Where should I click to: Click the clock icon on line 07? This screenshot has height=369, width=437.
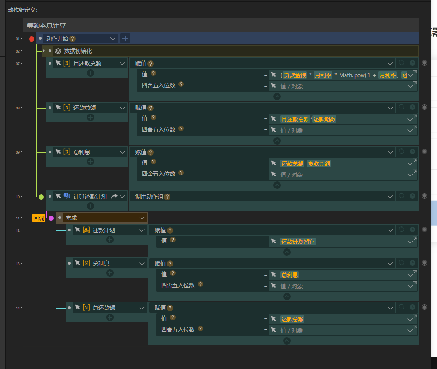point(413,63)
